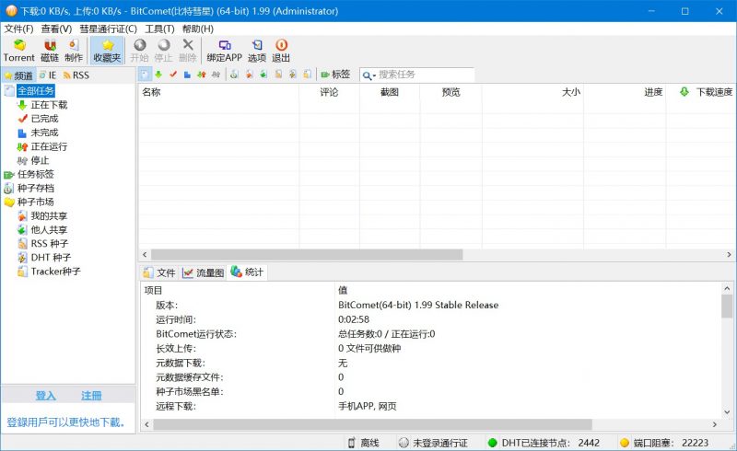This screenshot has height=451, width=737.
Task: Open the 帮助(H) menu
Action: point(198,29)
